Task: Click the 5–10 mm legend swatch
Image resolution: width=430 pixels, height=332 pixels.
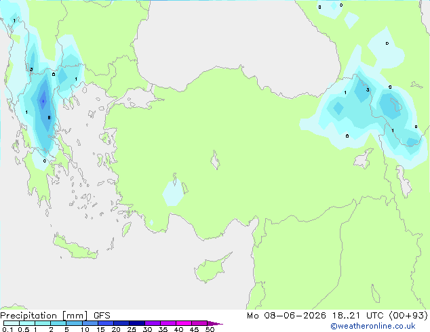Action: [x=74, y=323]
